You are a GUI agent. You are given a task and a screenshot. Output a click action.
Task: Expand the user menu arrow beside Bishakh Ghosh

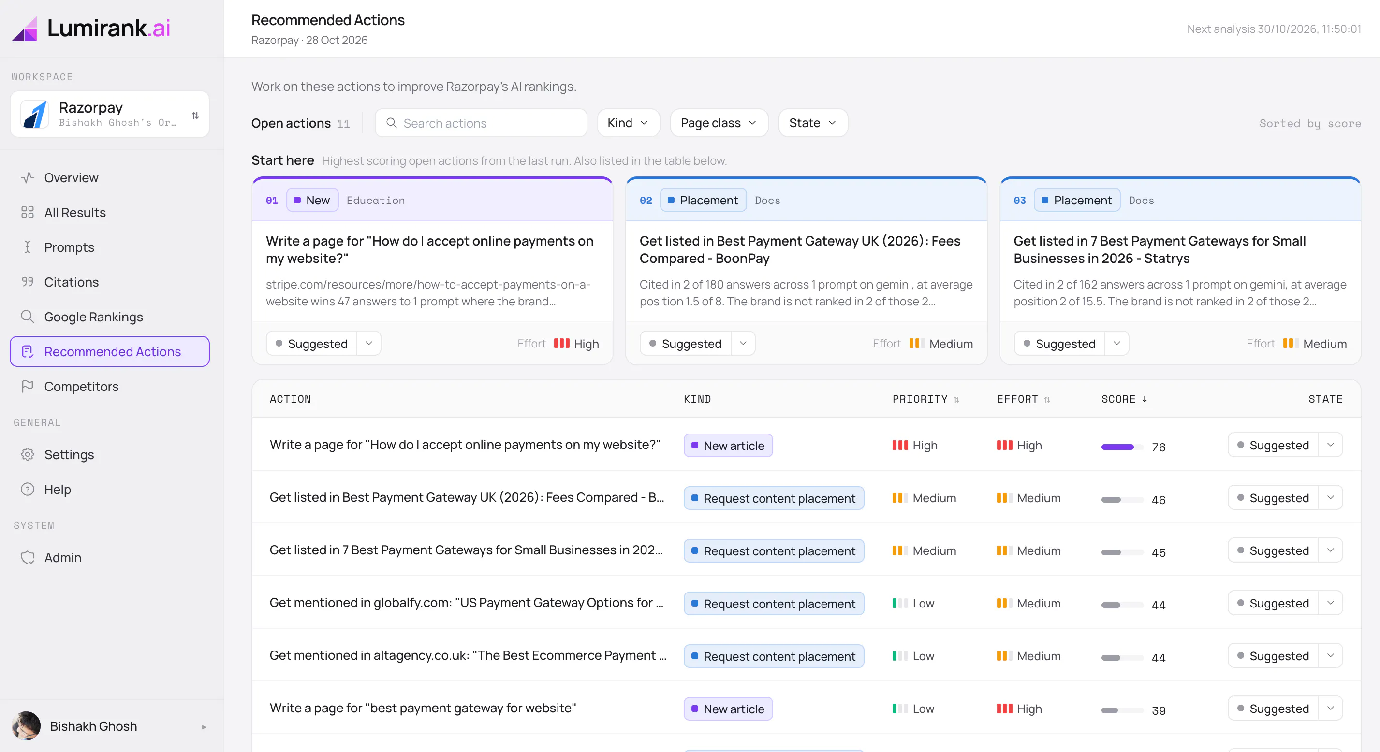coord(204,727)
